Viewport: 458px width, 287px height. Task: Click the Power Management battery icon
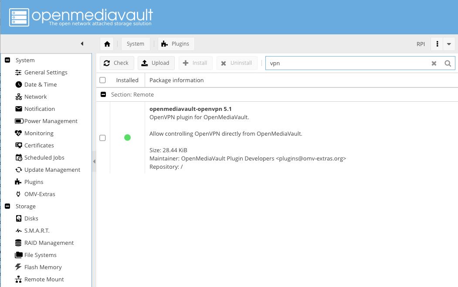[x=19, y=121]
